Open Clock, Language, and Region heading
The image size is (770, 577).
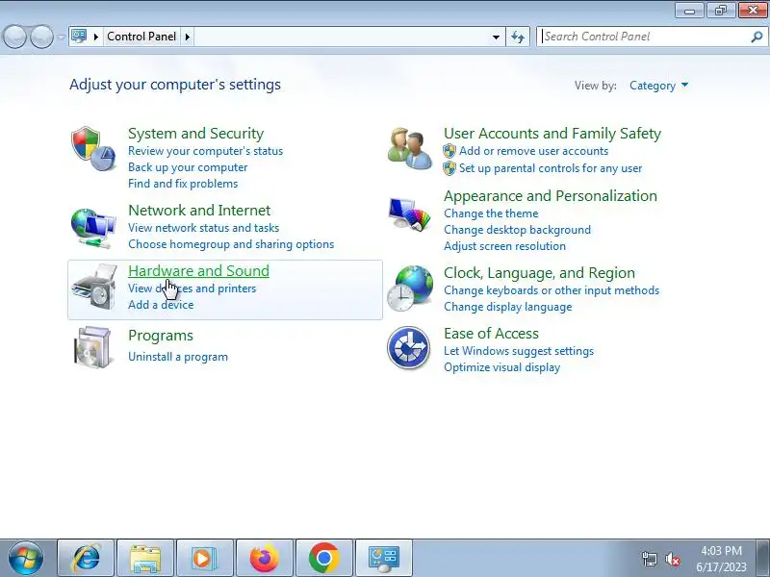click(x=539, y=273)
